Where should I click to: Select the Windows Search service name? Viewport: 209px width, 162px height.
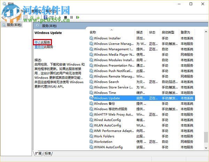(x=106, y=82)
